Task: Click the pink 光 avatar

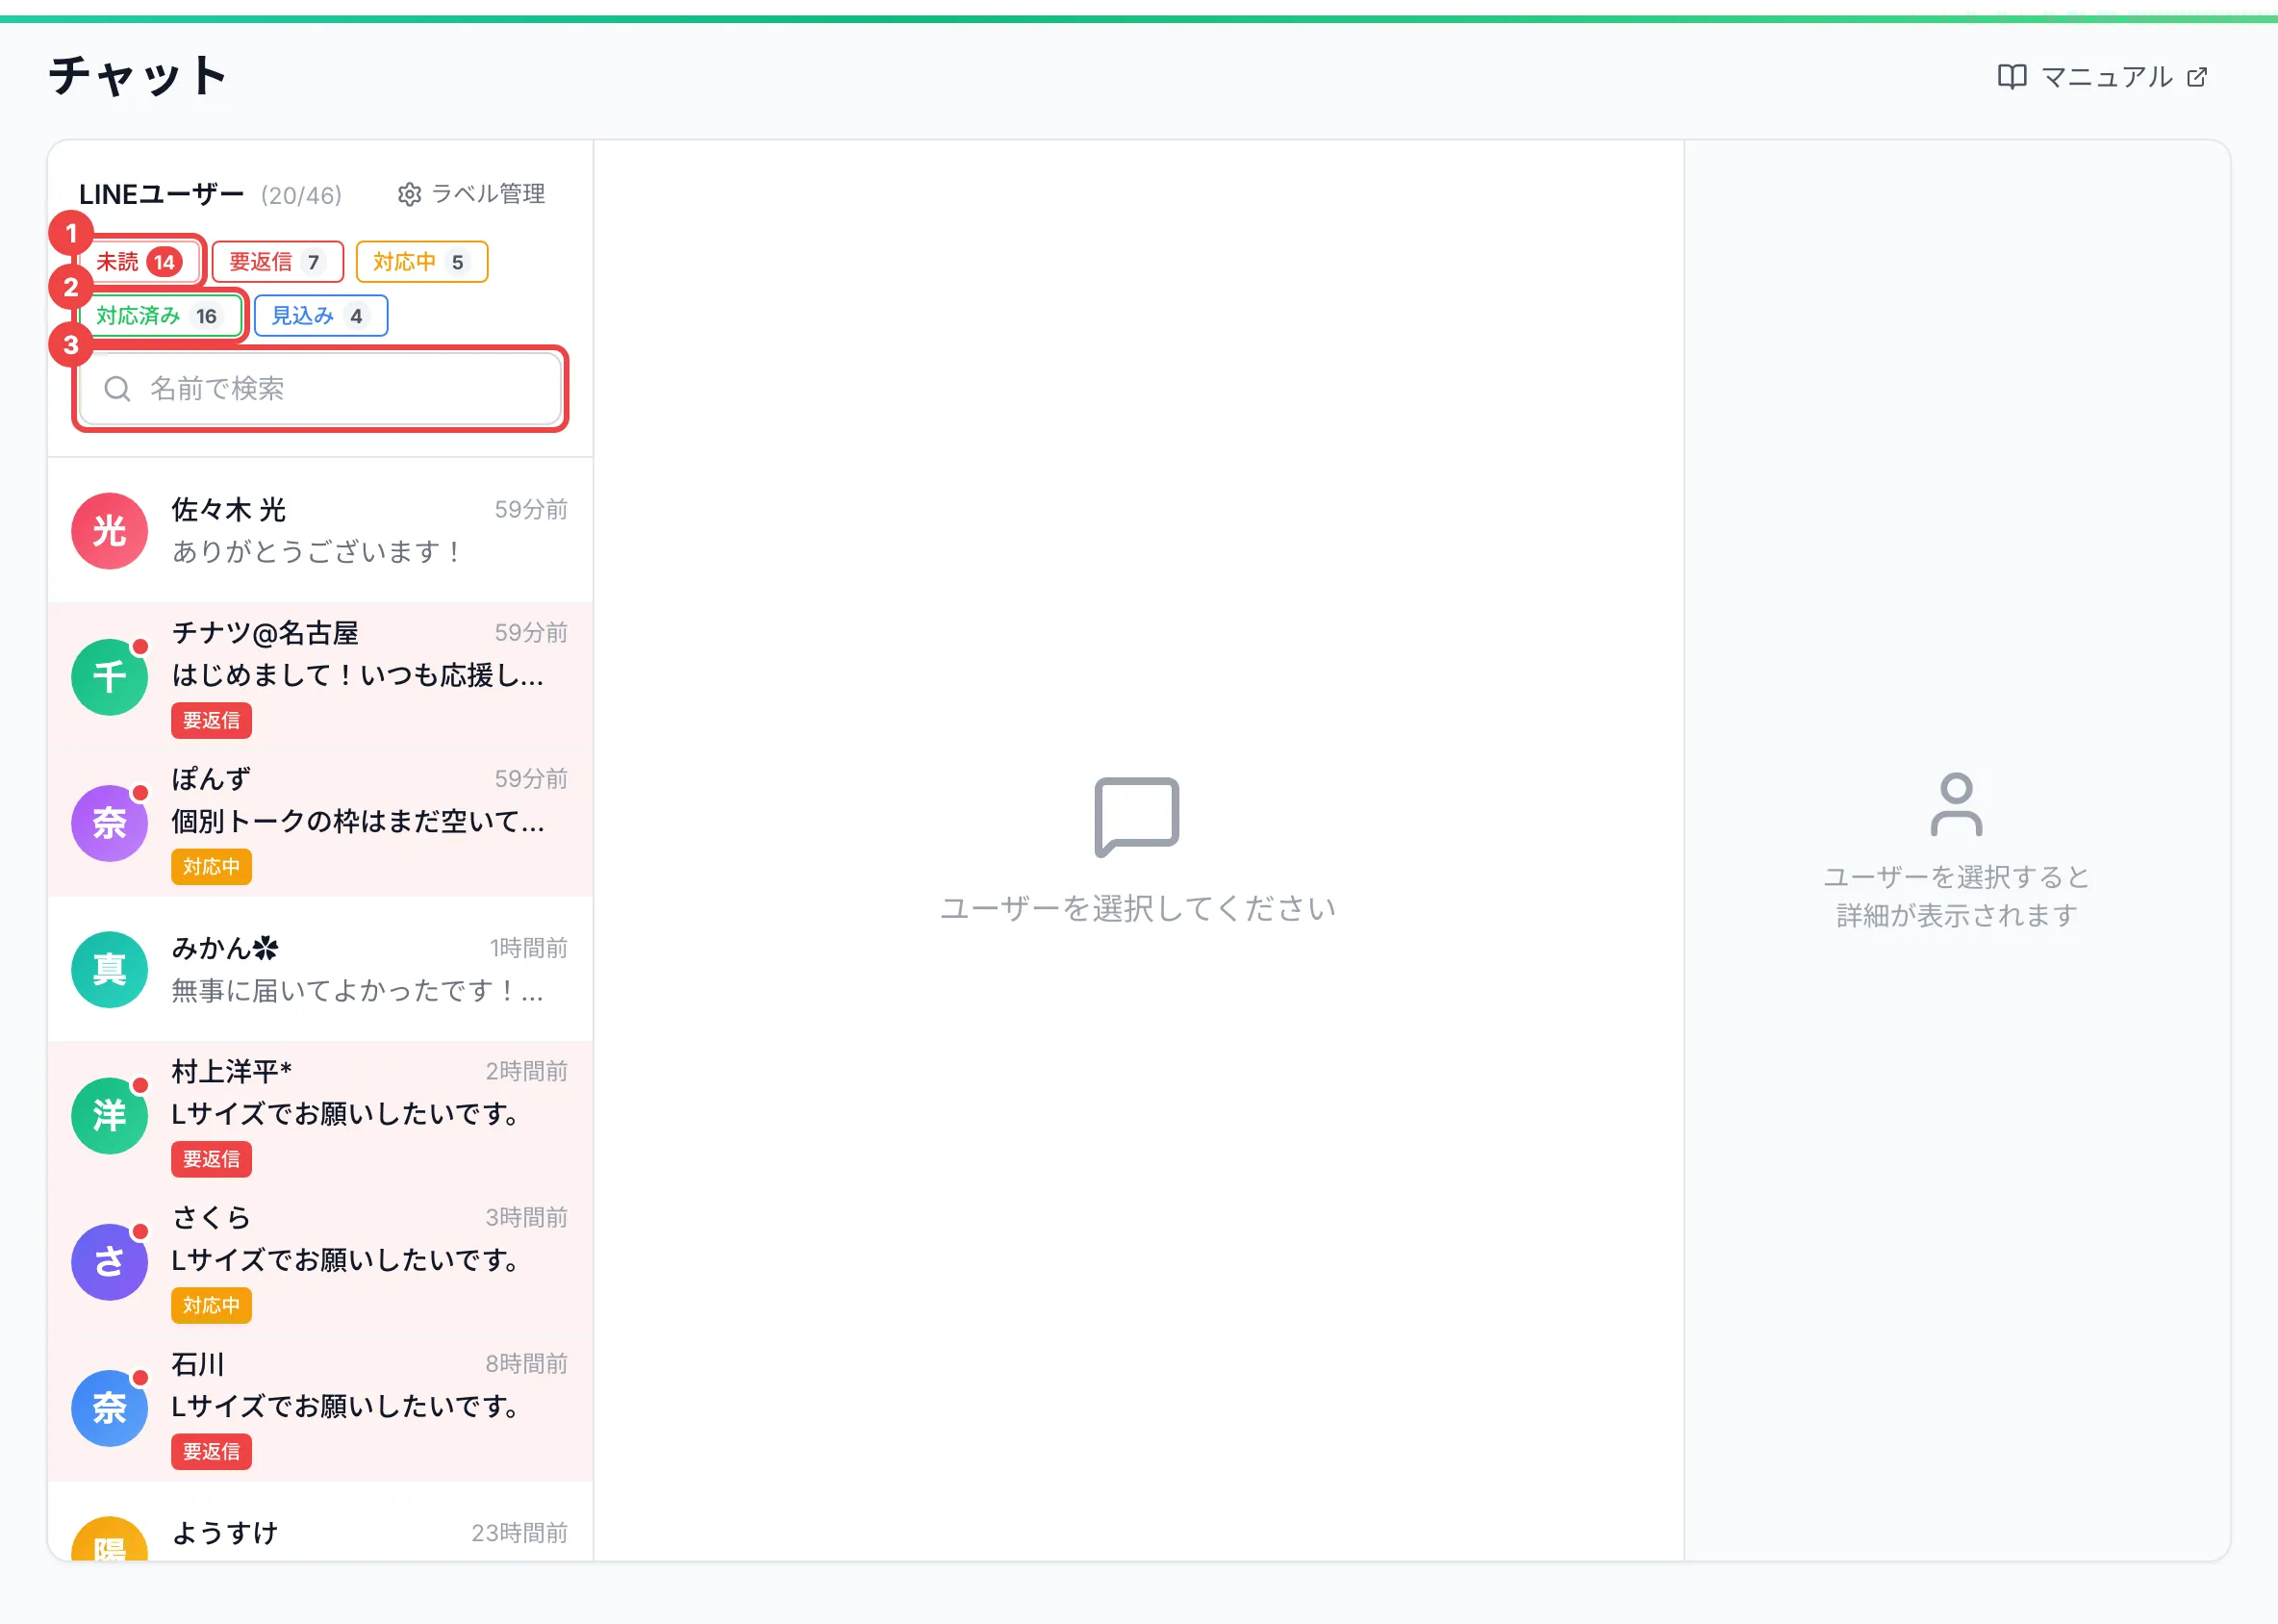Action: click(109, 531)
